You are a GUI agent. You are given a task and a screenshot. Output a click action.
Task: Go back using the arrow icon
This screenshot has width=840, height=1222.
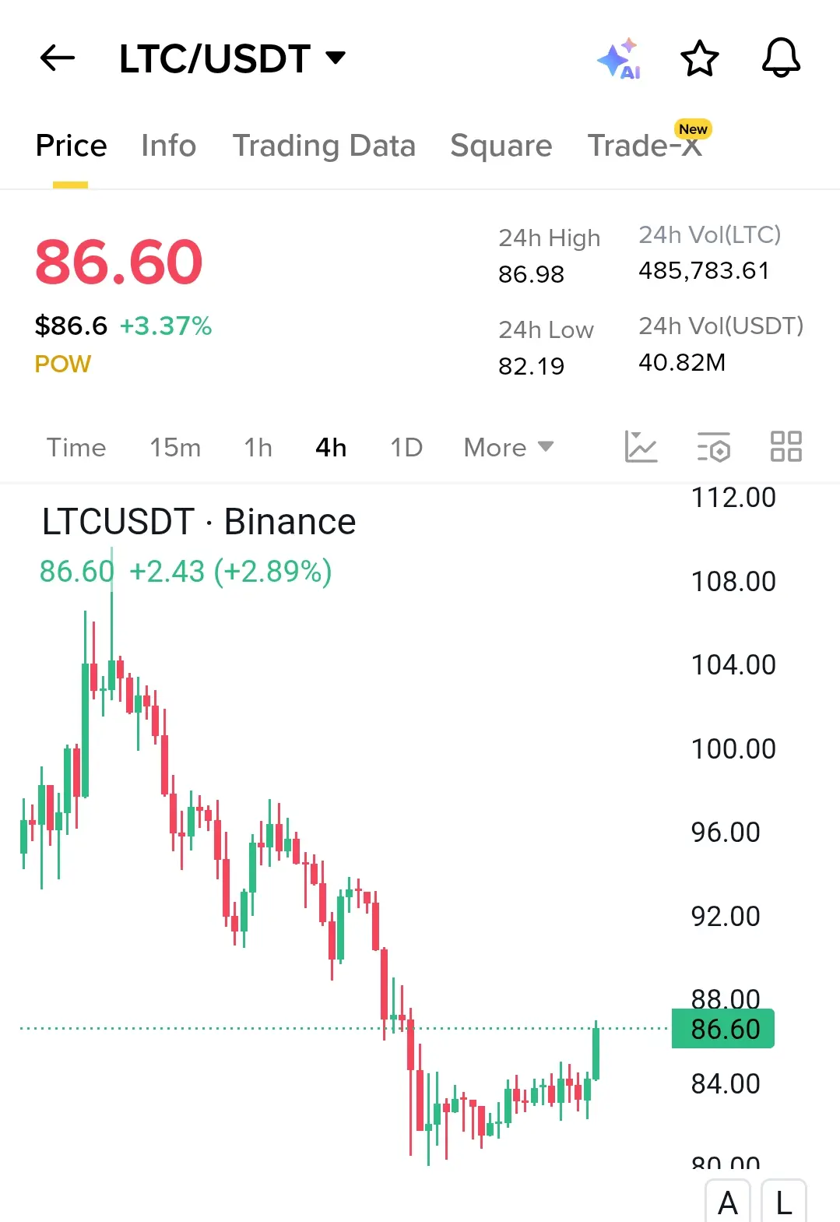pyautogui.click(x=58, y=58)
